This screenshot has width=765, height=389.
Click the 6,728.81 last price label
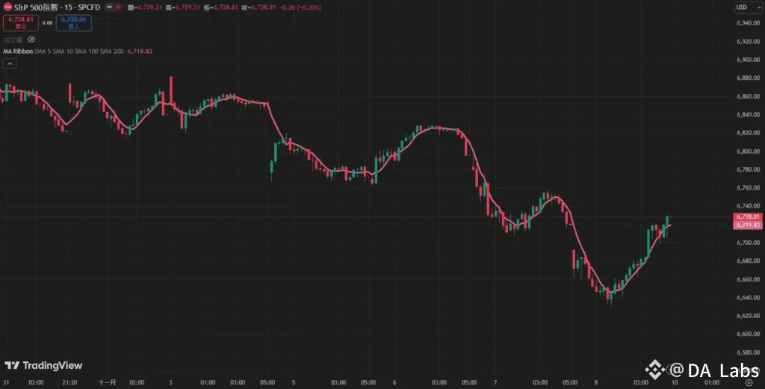[x=748, y=217]
